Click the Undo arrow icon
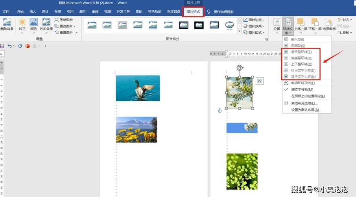 click(9, 46)
